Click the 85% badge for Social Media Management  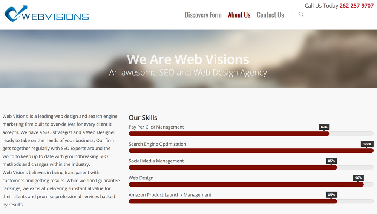click(x=331, y=161)
